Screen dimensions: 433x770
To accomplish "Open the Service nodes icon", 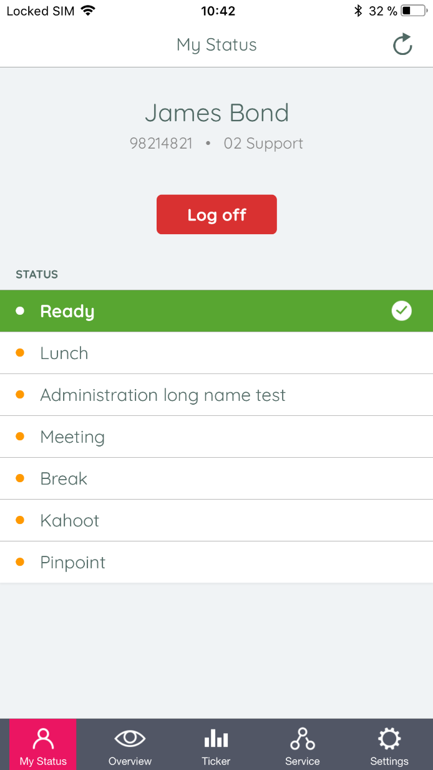I will [x=303, y=739].
